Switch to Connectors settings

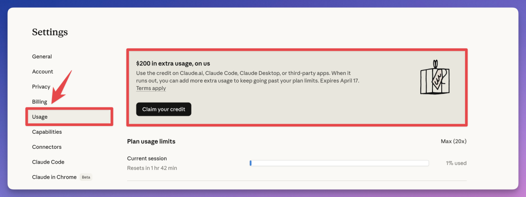(x=47, y=147)
